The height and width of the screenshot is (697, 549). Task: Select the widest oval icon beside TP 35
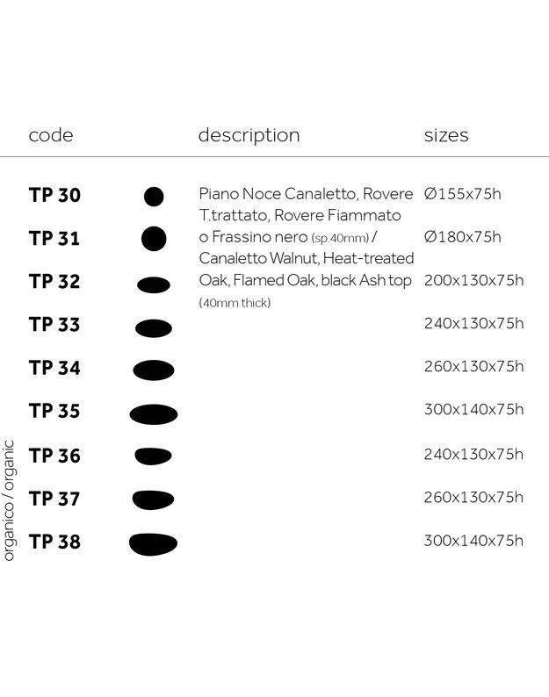(154, 413)
